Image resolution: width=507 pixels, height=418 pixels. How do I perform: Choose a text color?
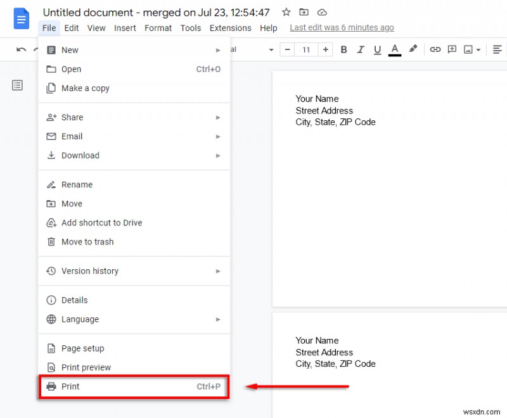pyautogui.click(x=394, y=49)
